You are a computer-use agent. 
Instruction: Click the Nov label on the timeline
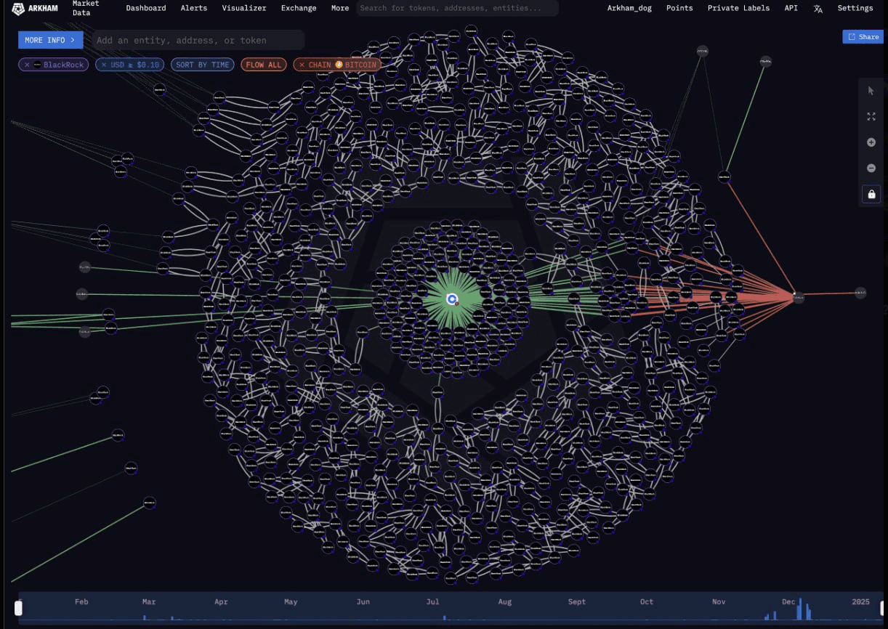tap(719, 601)
